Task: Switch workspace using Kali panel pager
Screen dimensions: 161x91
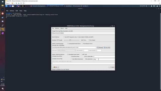Action: (x=23, y=6)
